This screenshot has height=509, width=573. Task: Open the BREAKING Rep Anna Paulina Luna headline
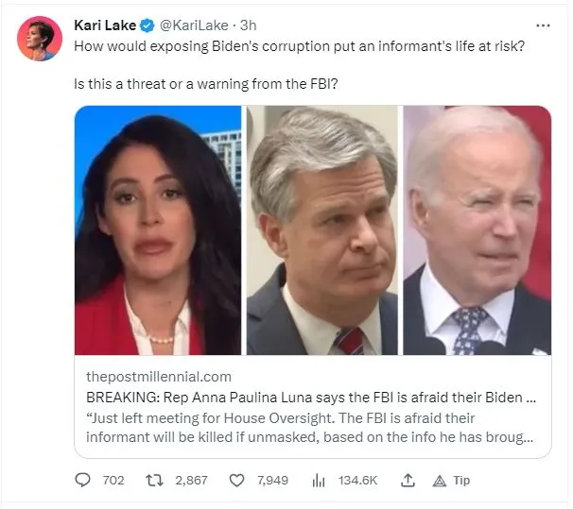click(x=311, y=398)
